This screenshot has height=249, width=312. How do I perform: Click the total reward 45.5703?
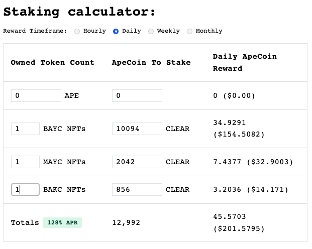[x=230, y=216]
